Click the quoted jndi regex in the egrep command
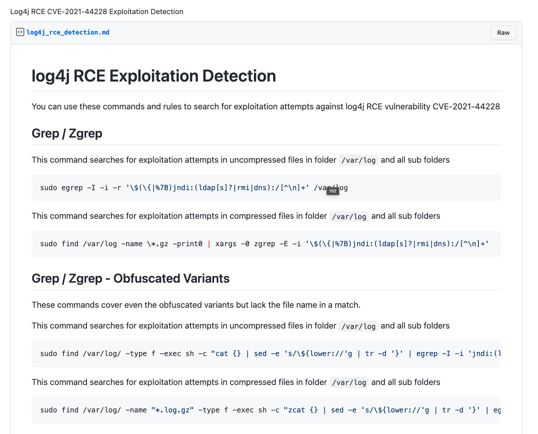 [x=217, y=188]
